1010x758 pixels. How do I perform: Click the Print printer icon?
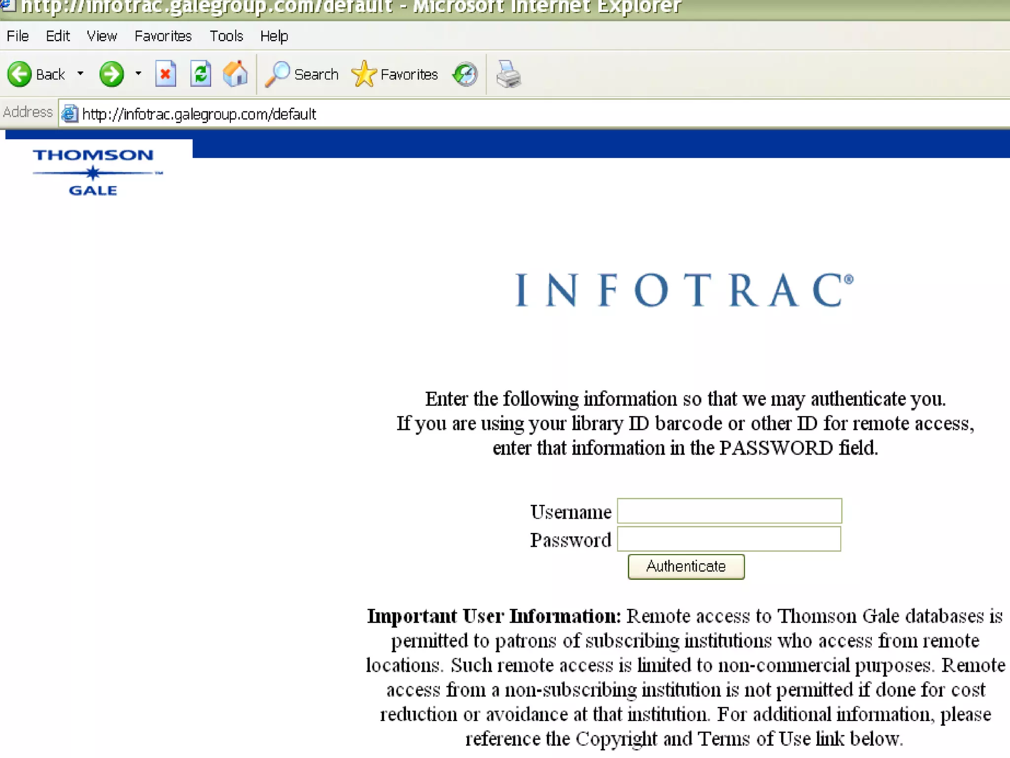[x=508, y=75]
